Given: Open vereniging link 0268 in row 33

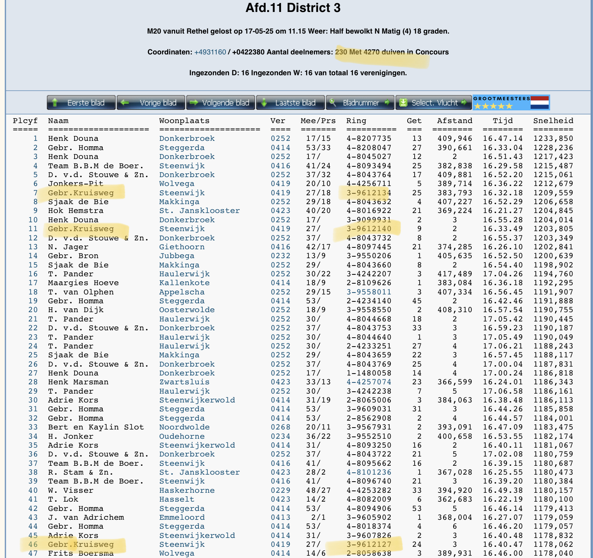Looking at the screenshot, I should point(280,427).
